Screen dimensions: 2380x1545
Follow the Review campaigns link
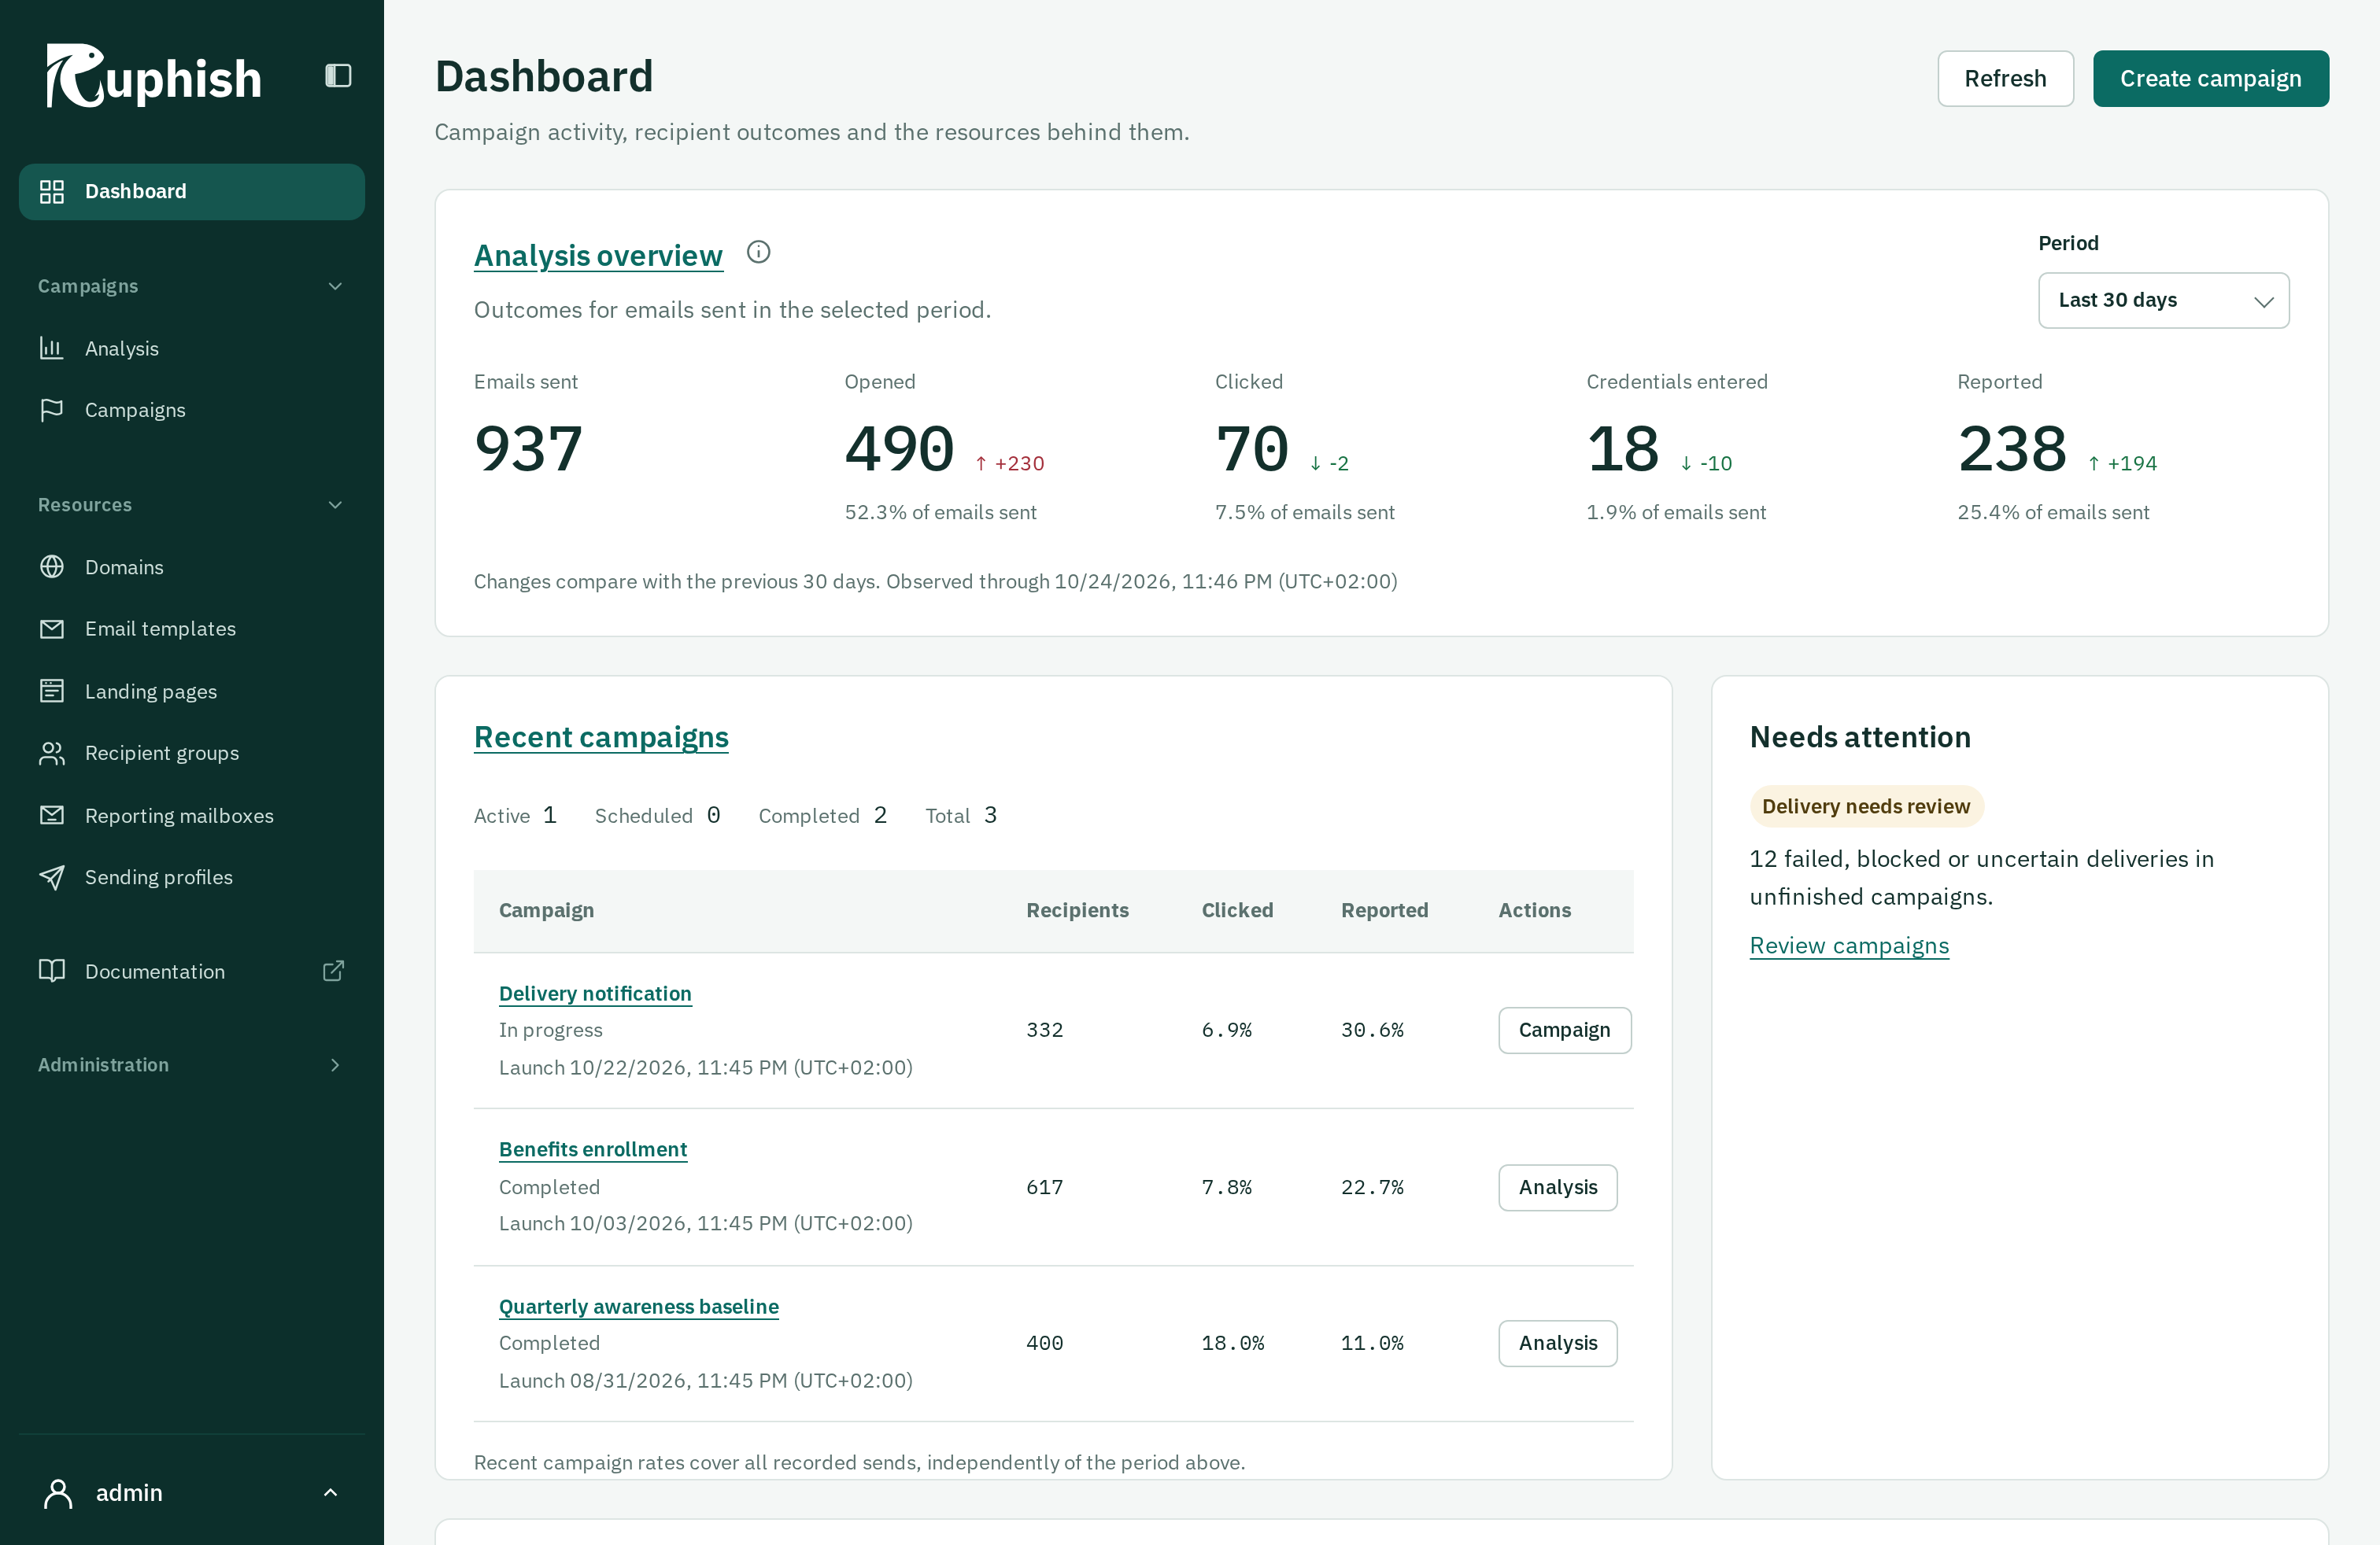click(1849, 946)
